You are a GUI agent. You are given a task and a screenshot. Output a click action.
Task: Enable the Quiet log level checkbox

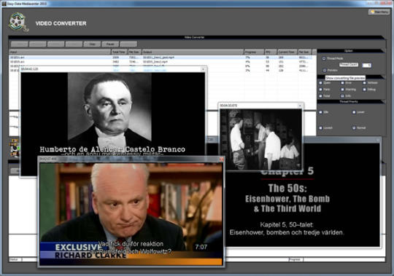(x=320, y=83)
